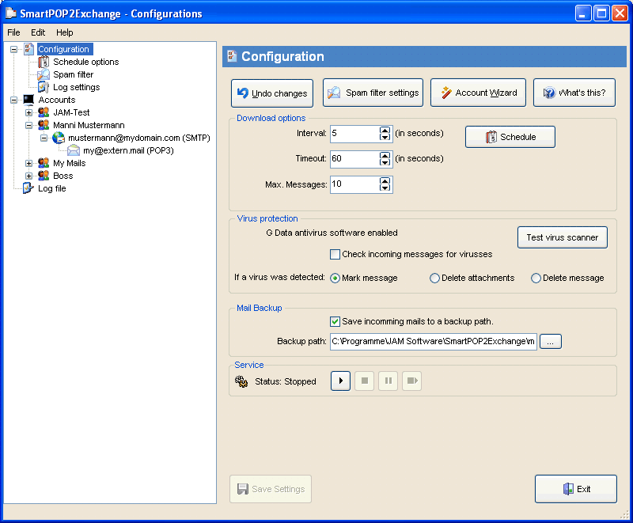
Task: Click the restart service button
Action: click(x=412, y=381)
